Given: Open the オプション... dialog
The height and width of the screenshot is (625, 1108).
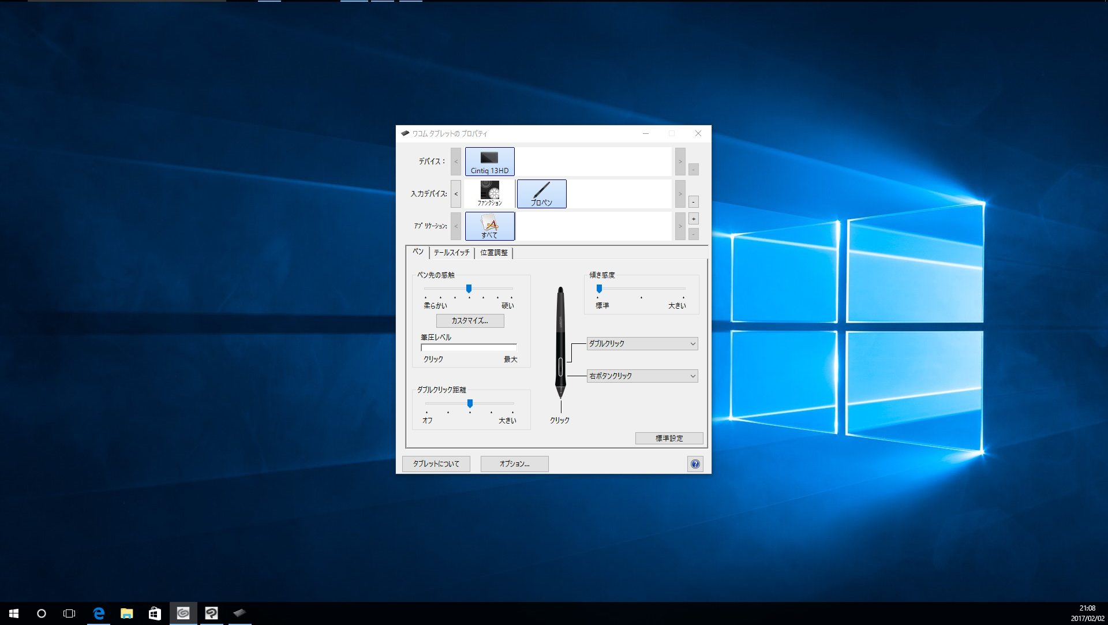Looking at the screenshot, I should pos(514,464).
